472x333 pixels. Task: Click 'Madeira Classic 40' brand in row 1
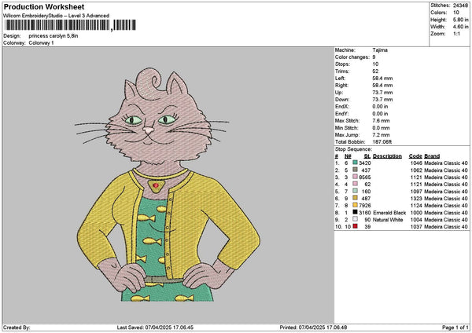[x=446, y=163]
